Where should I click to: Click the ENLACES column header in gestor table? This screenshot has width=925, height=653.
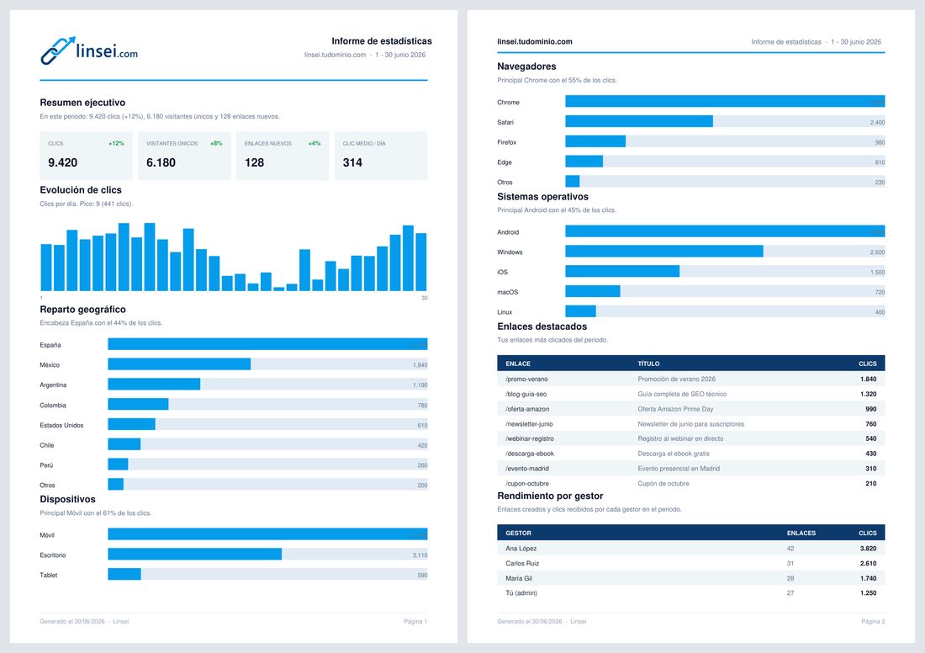coord(801,534)
